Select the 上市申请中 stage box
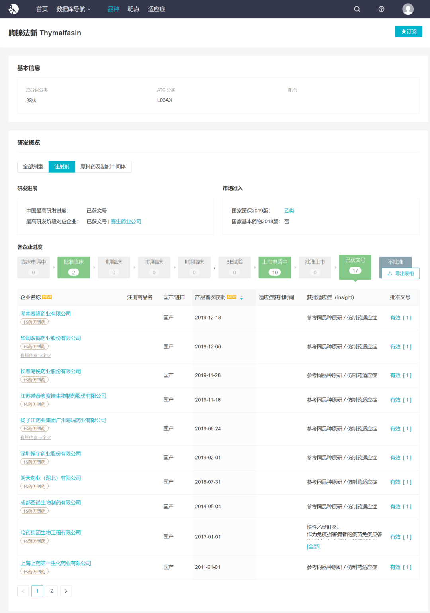Viewport: 430px width, 613px height. pos(275,267)
